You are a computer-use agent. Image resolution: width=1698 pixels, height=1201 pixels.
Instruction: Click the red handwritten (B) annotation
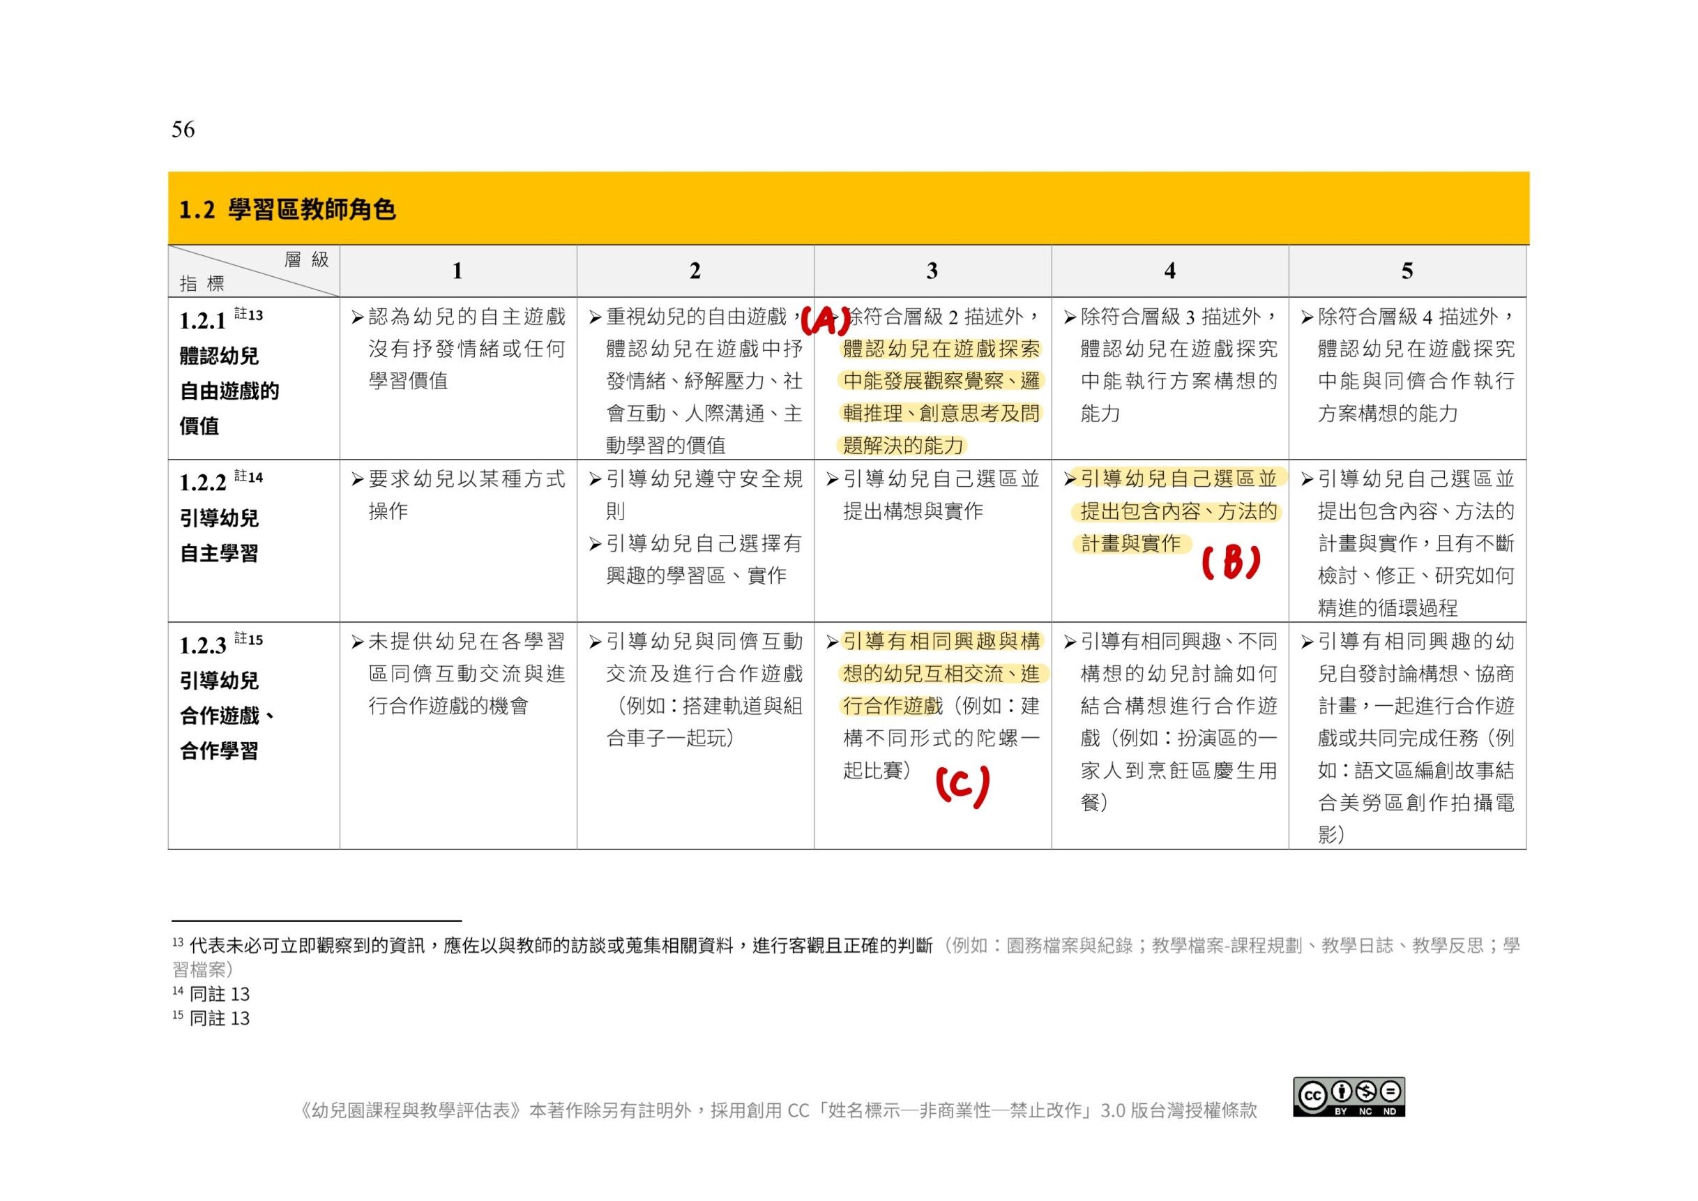pos(1231,564)
